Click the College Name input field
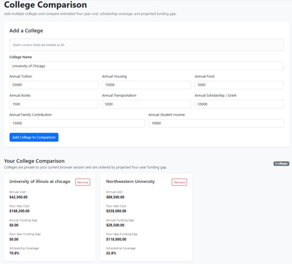The width and height of the screenshot is (292, 264). (x=147, y=66)
